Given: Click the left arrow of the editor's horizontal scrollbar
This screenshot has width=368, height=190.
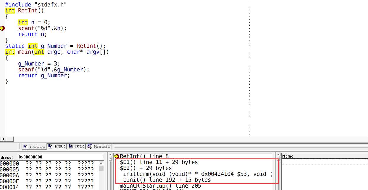Looking at the screenshot, I should (3, 139).
